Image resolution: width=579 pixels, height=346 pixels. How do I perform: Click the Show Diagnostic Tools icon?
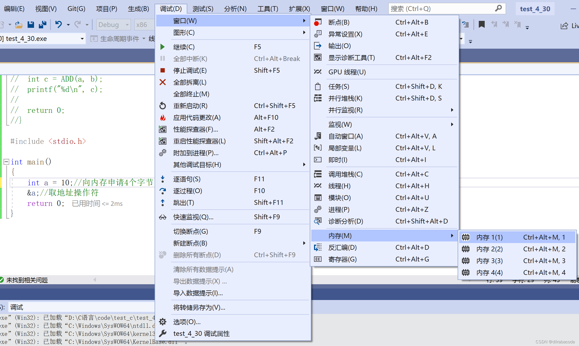click(x=318, y=58)
